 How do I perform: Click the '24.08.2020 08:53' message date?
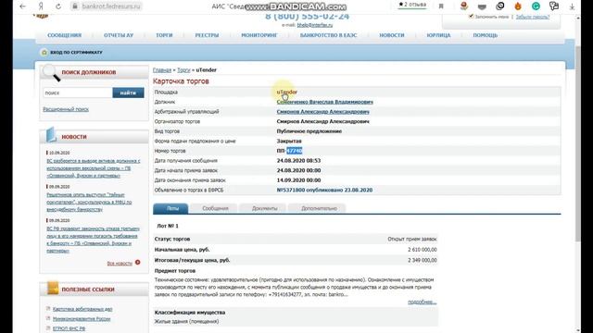point(298,160)
